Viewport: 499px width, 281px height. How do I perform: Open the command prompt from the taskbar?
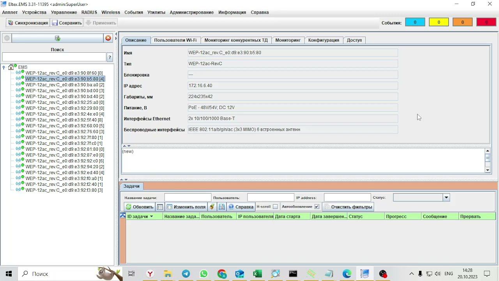(293, 274)
